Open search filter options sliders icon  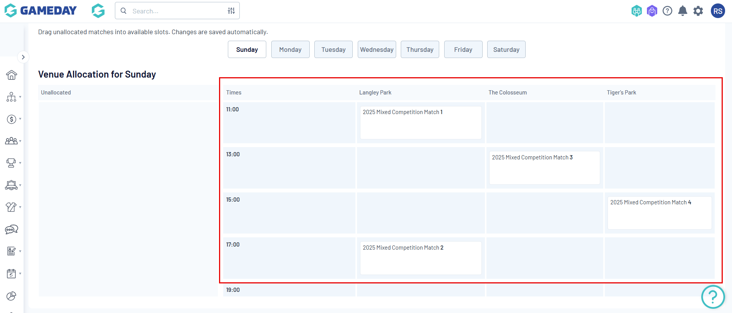point(231,11)
